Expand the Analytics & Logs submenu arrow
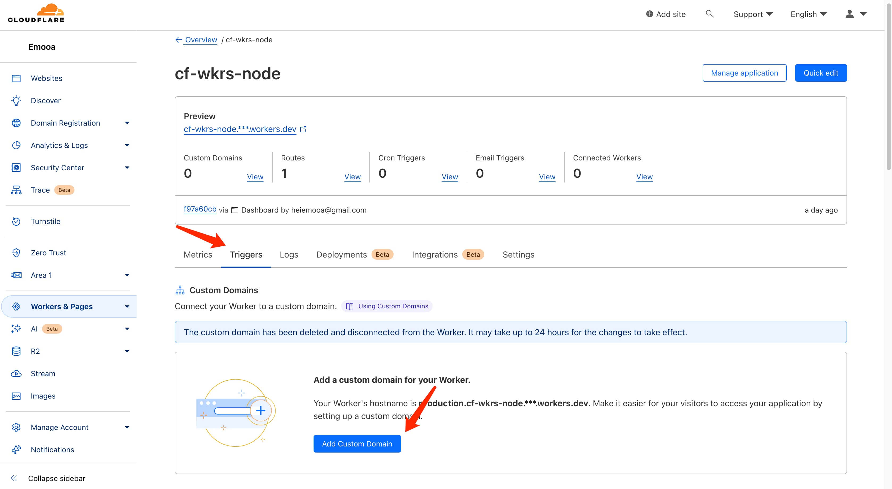The height and width of the screenshot is (489, 892). click(127, 145)
